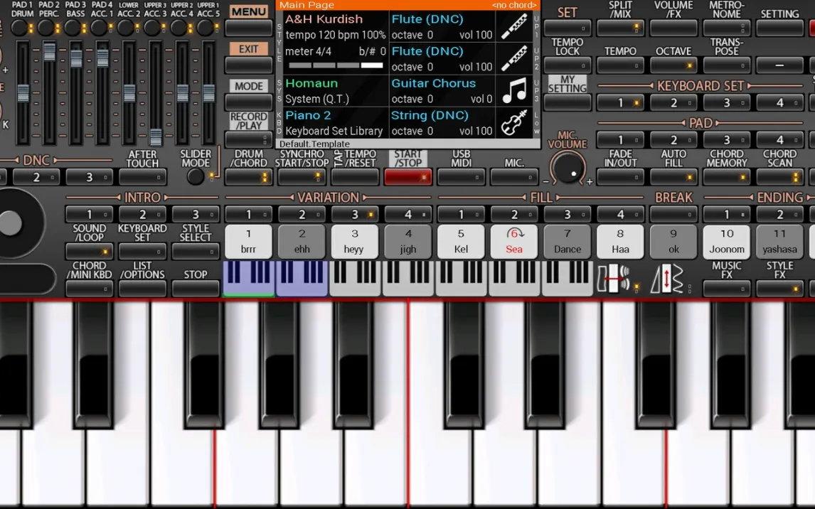Tap the violin icon for String (DNC)

(514, 123)
